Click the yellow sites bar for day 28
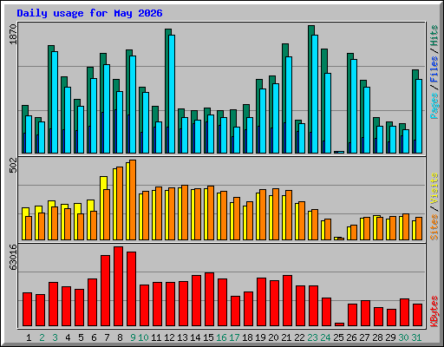The width and height of the screenshot is (444, 347). point(375,227)
